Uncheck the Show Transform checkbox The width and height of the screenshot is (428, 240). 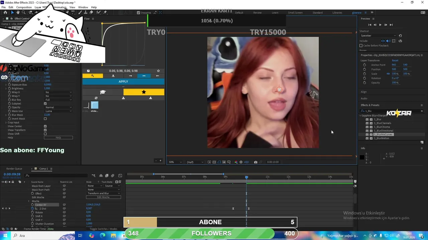pyautogui.click(x=45, y=130)
